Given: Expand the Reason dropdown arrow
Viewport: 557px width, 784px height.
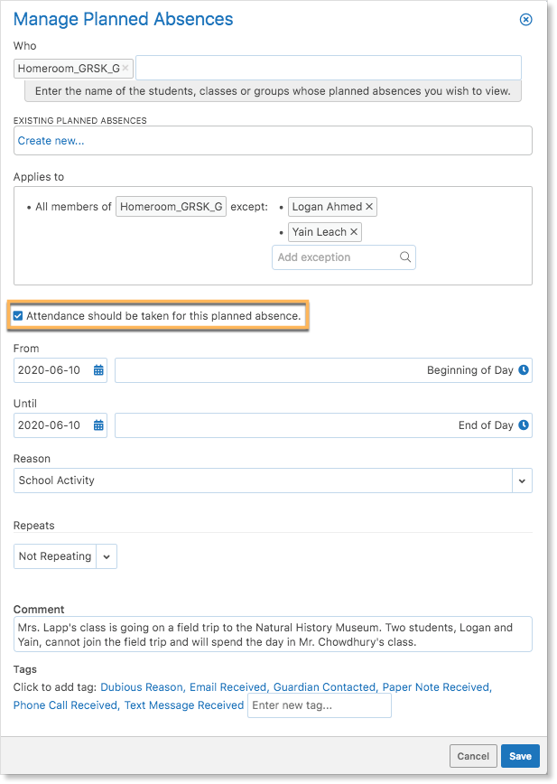Looking at the screenshot, I should click(522, 481).
